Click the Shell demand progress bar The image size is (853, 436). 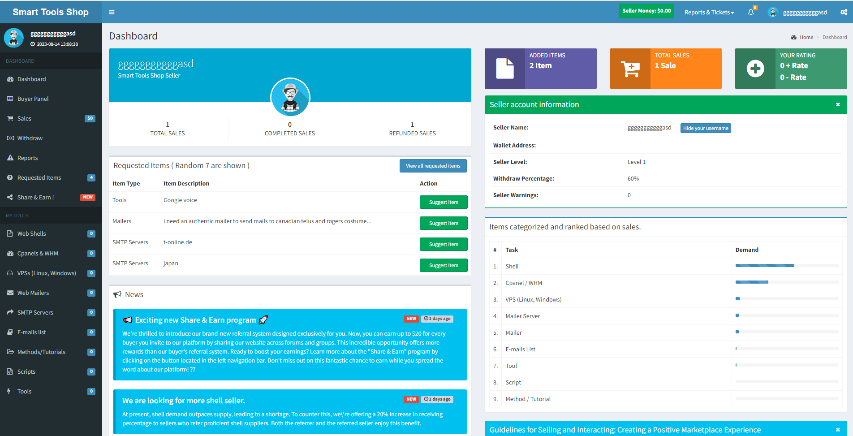coord(787,266)
